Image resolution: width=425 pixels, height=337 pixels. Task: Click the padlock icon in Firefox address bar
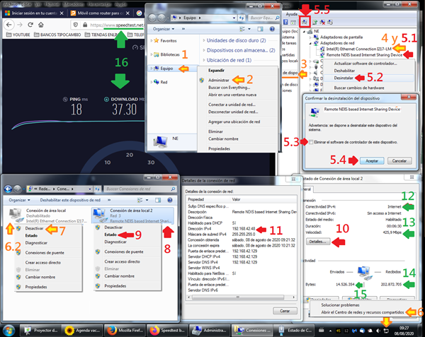85,25
